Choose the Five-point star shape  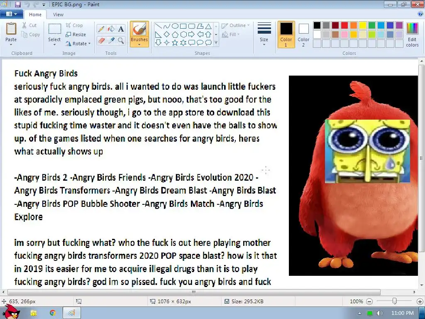click(x=175, y=43)
